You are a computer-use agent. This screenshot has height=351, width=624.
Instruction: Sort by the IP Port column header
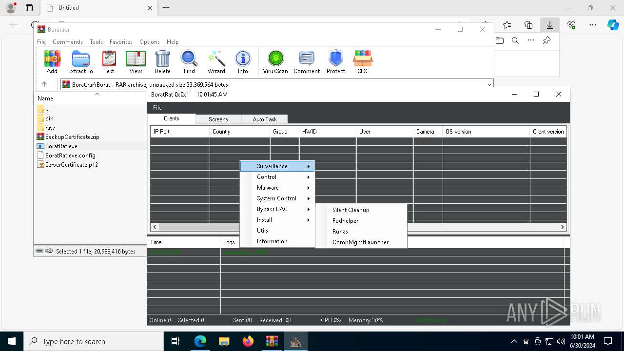[180, 132]
